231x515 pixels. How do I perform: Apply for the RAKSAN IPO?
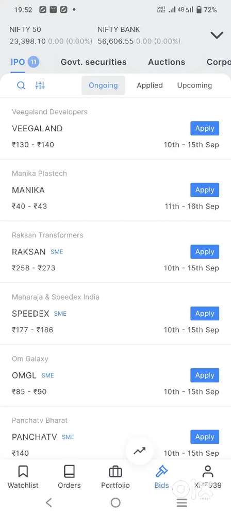(205, 252)
